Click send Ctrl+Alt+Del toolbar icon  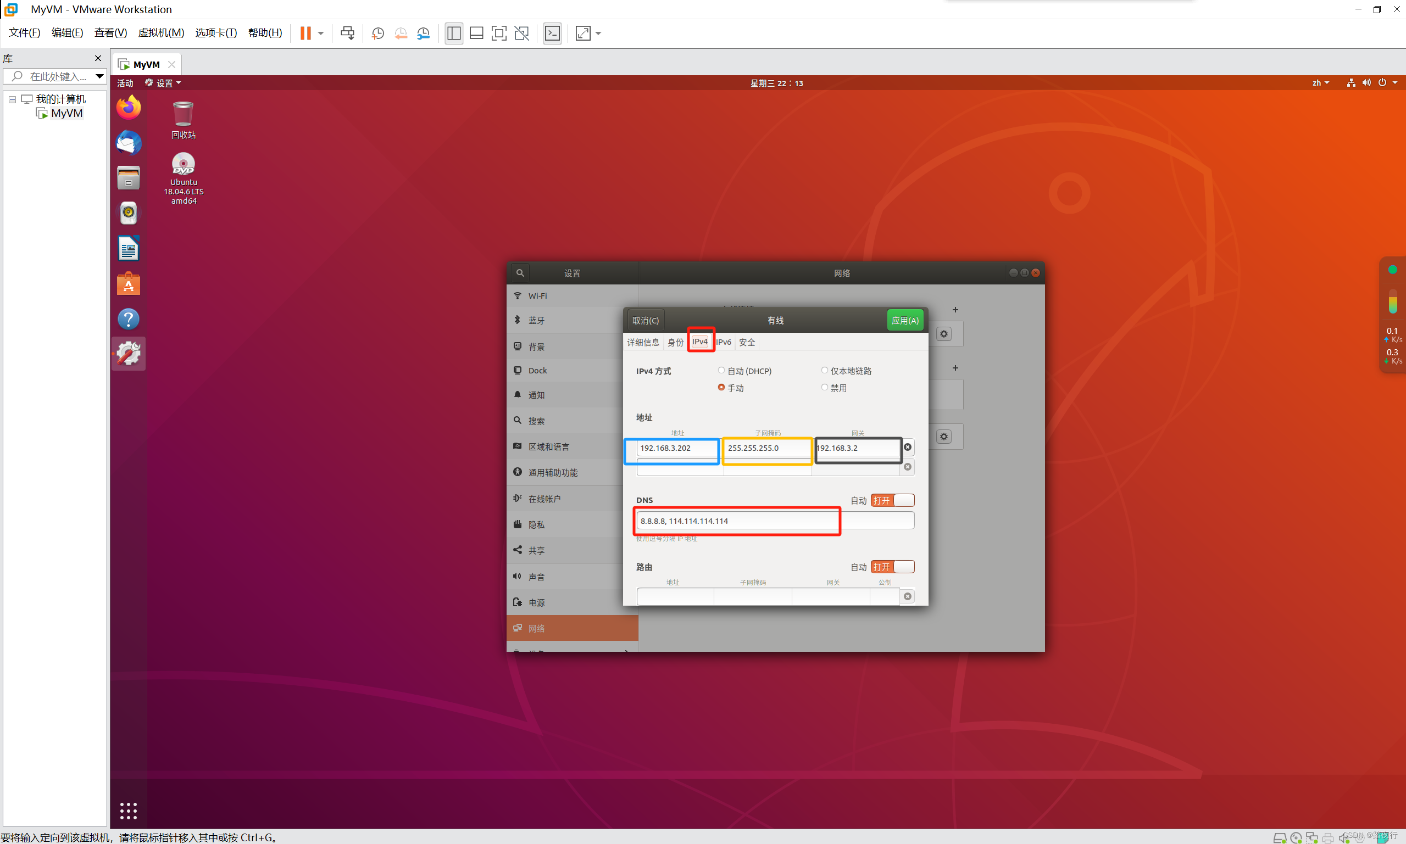(347, 33)
